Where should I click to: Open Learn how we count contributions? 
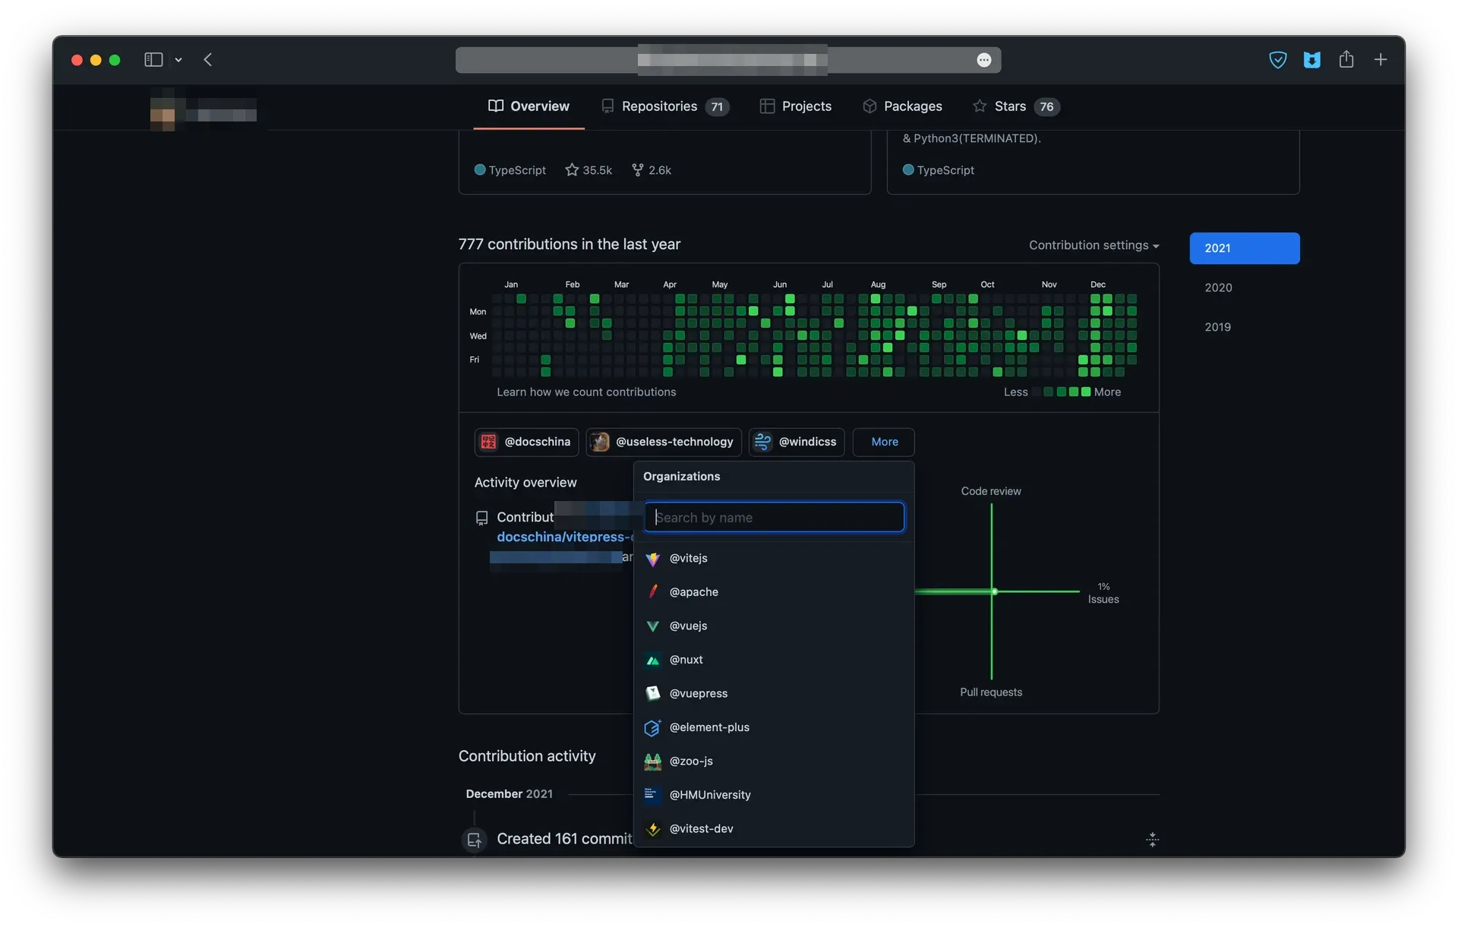coord(586,392)
